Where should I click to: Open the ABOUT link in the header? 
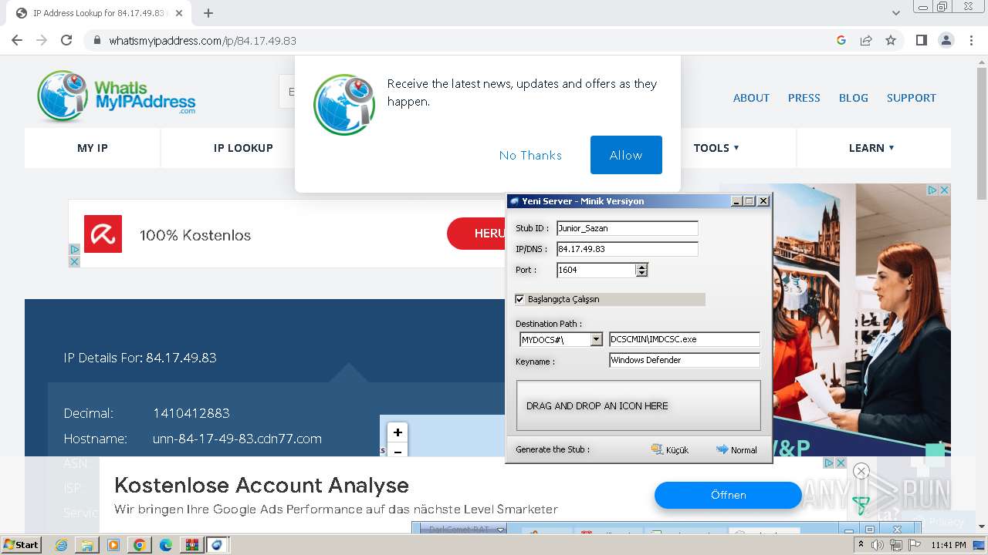[x=751, y=98]
